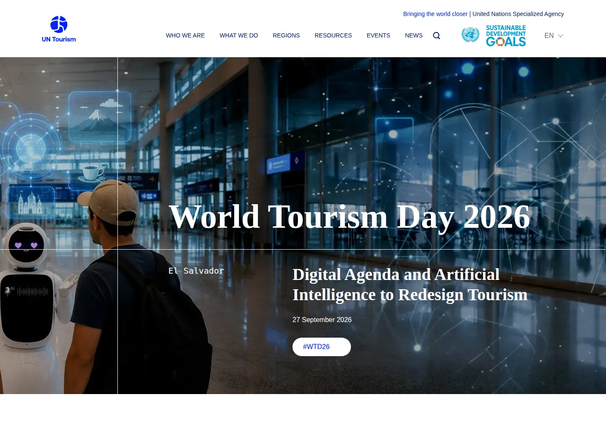This screenshot has height=421, width=606.
Task: Open the Resources menu
Action: [333, 35]
